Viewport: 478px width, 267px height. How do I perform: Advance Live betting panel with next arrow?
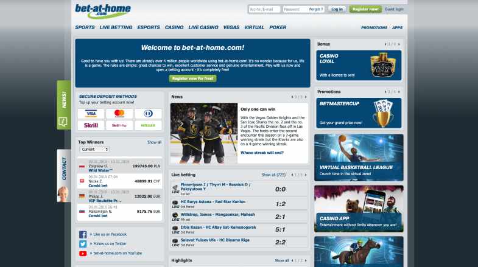[306, 175]
